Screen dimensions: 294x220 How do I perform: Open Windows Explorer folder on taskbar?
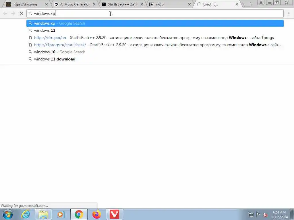click(x=43, y=214)
